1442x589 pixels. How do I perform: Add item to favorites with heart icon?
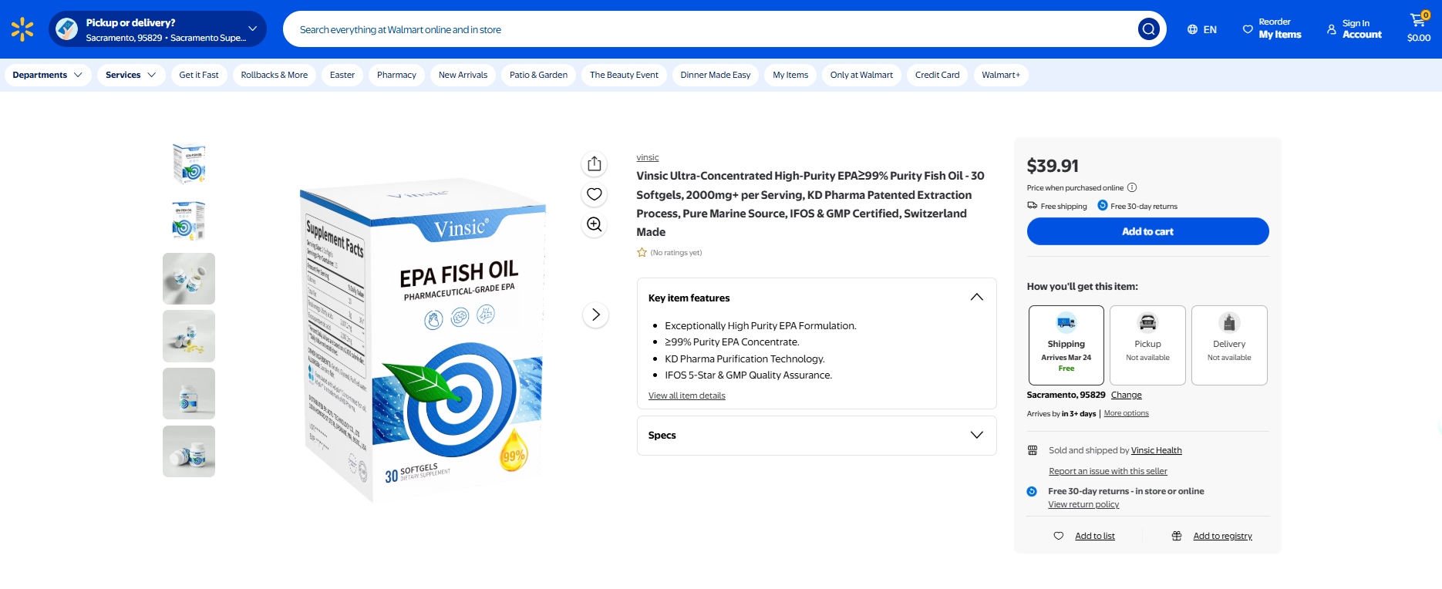coord(594,194)
